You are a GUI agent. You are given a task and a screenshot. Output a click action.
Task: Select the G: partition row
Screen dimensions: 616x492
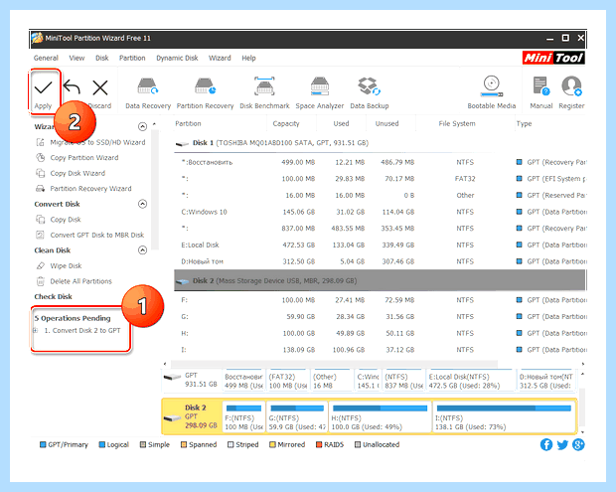381,317
